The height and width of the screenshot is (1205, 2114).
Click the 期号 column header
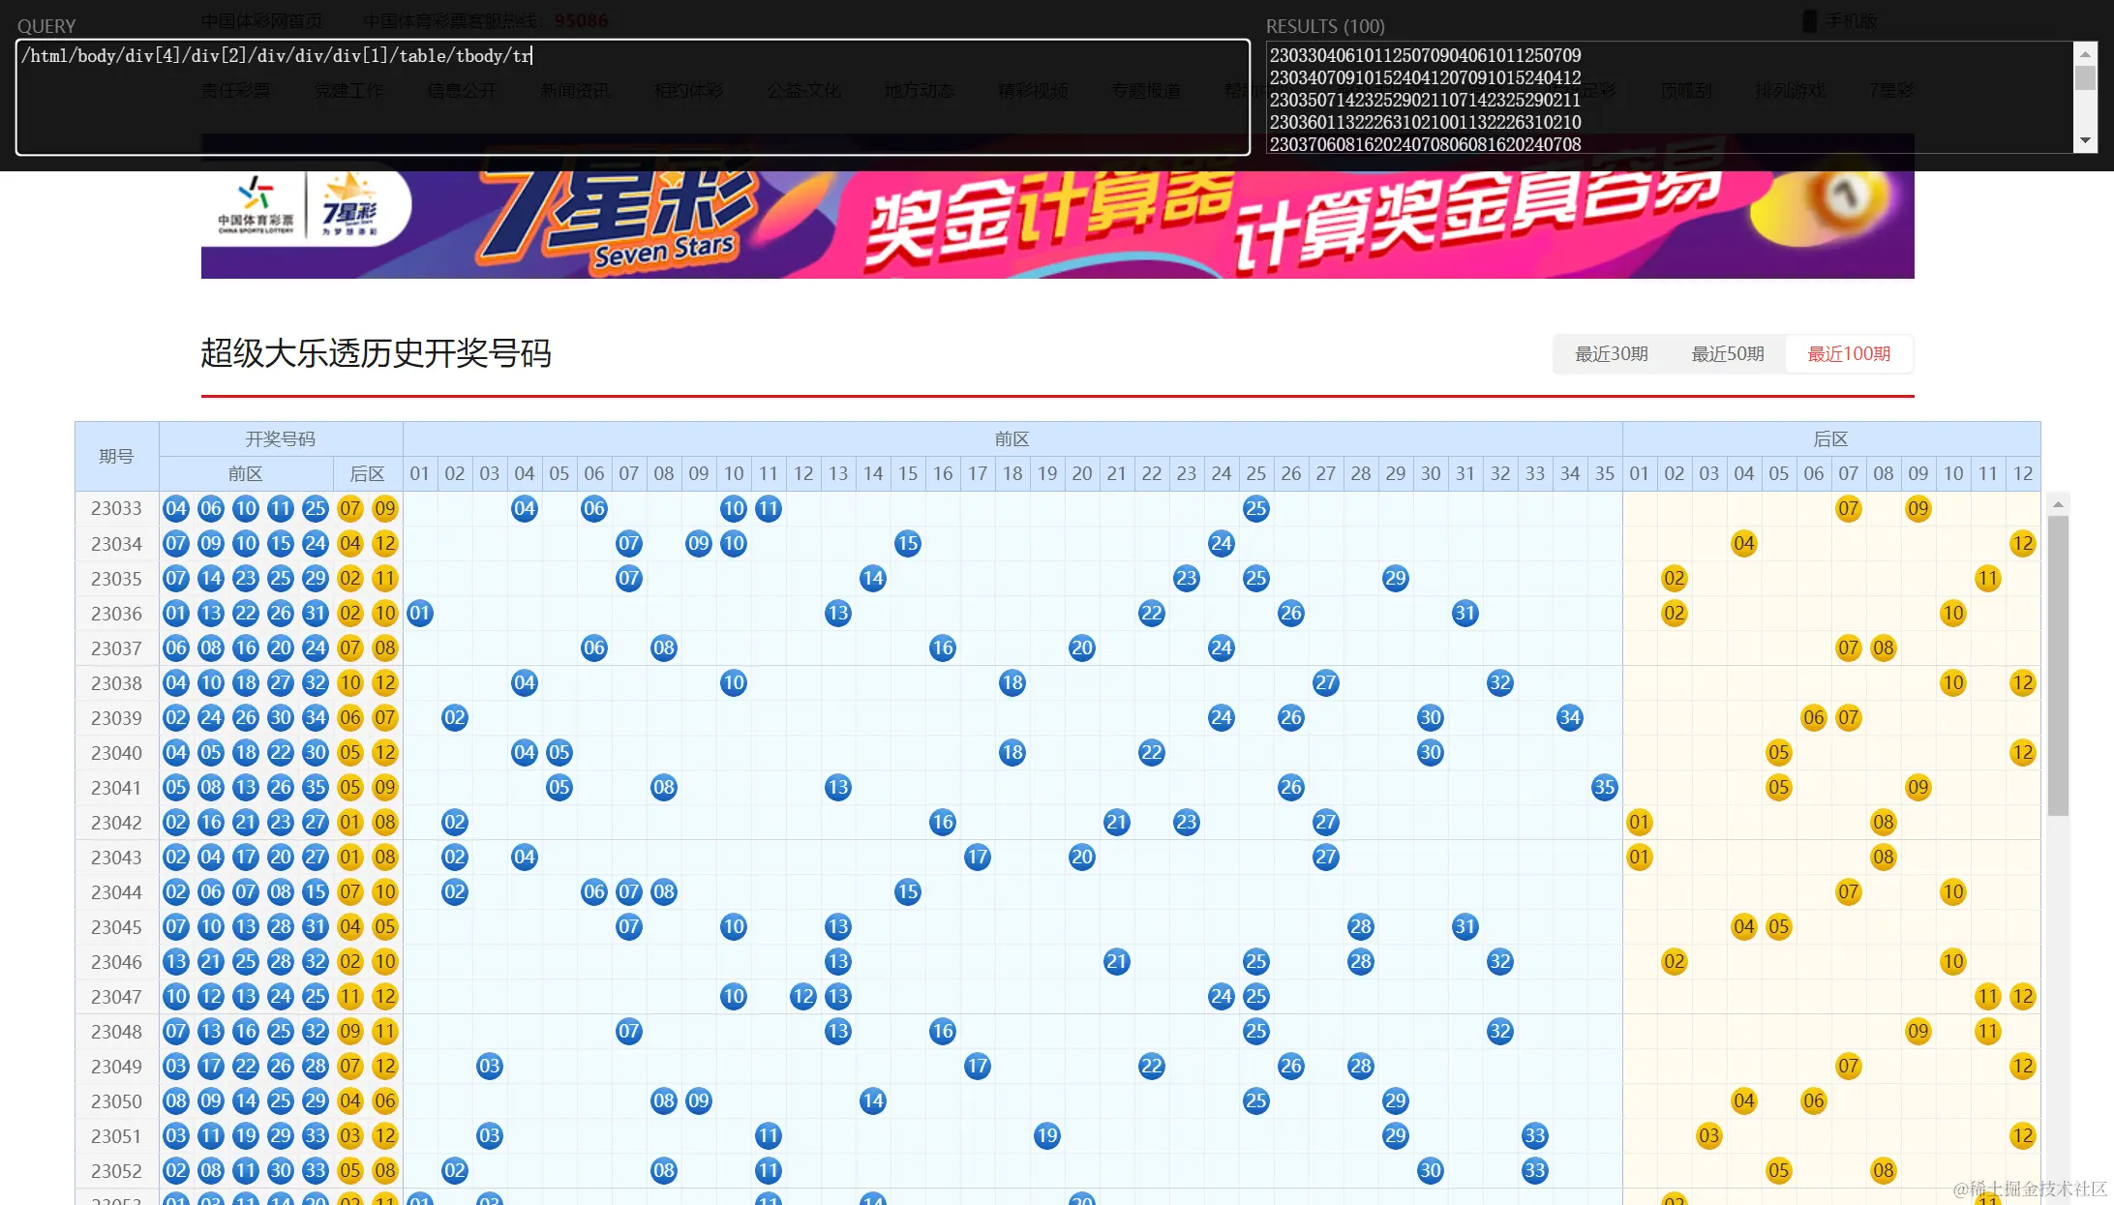coord(116,456)
